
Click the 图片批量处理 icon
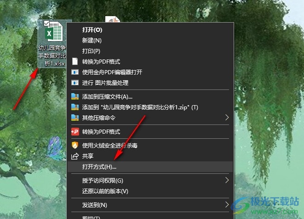pyautogui.click(x=75, y=83)
